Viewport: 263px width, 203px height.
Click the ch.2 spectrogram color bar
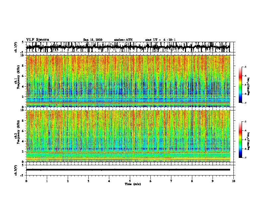[240, 140]
